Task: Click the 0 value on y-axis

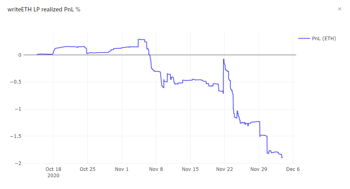Action: click(x=20, y=55)
